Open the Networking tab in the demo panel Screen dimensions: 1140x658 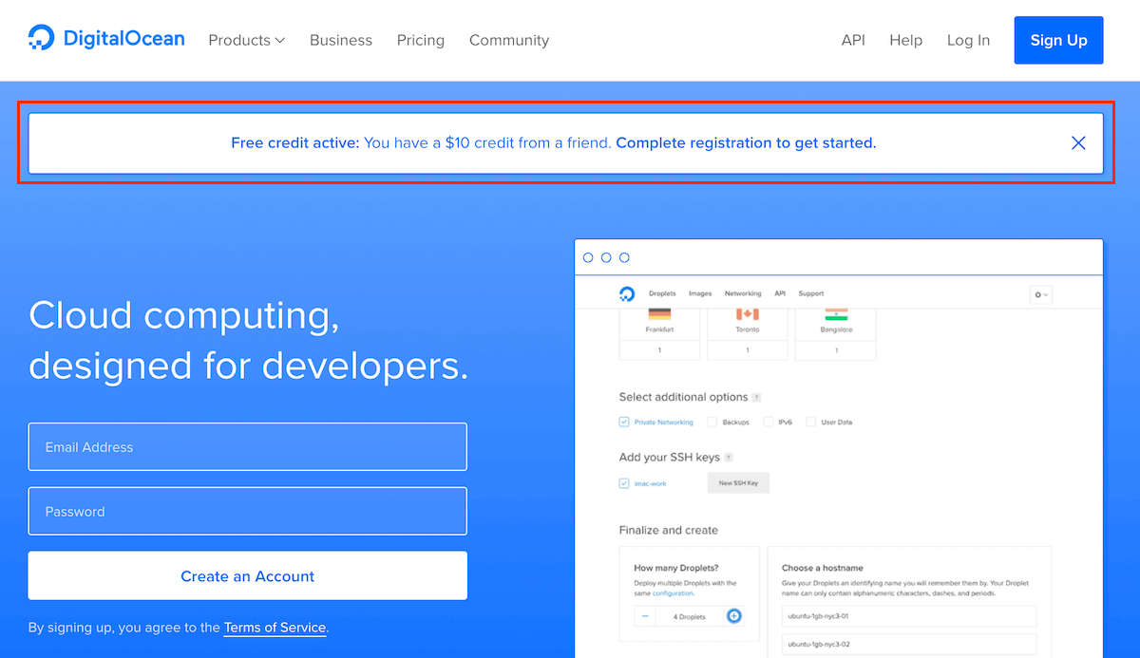point(743,294)
